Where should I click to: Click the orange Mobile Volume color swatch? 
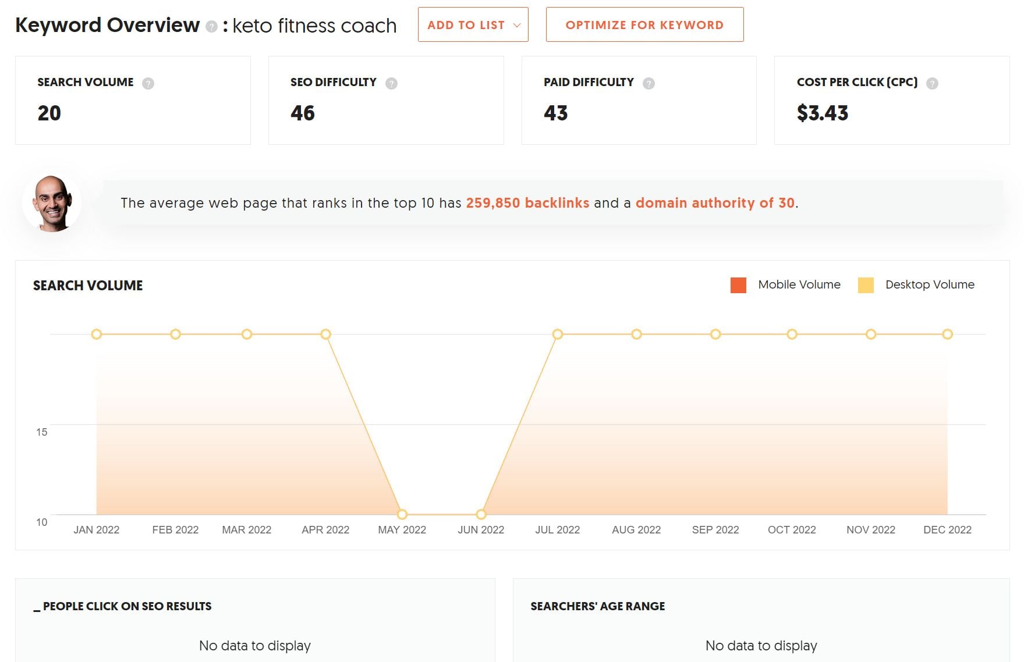tap(738, 284)
